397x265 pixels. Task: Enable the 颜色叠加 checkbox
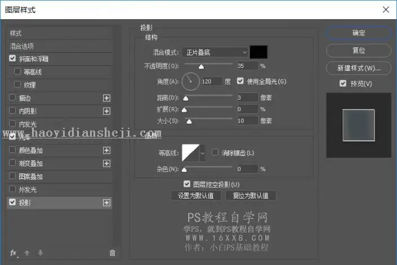(12, 150)
